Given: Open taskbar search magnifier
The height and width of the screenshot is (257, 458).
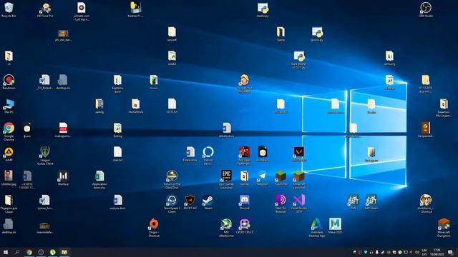Looking at the screenshot, I should point(17,252).
